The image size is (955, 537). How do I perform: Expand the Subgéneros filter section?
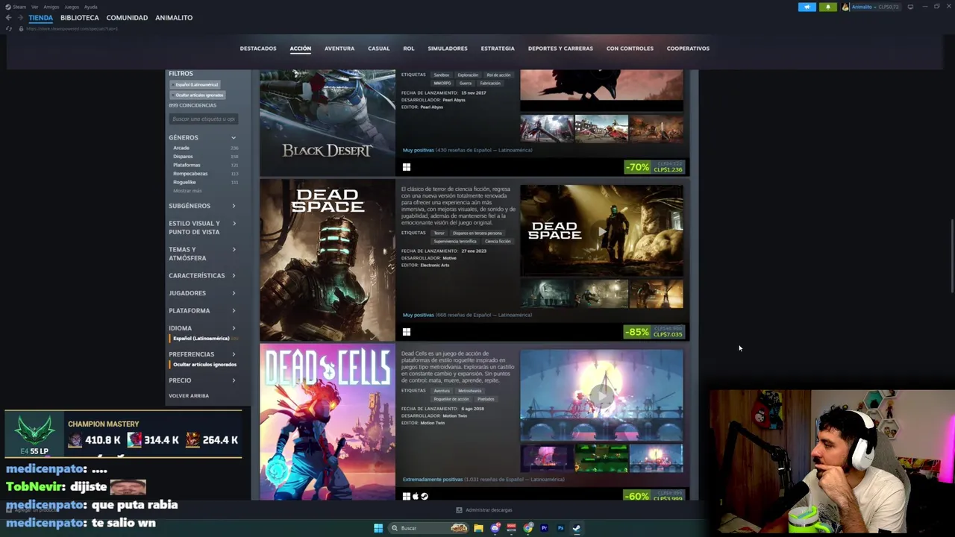click(202, 206)
